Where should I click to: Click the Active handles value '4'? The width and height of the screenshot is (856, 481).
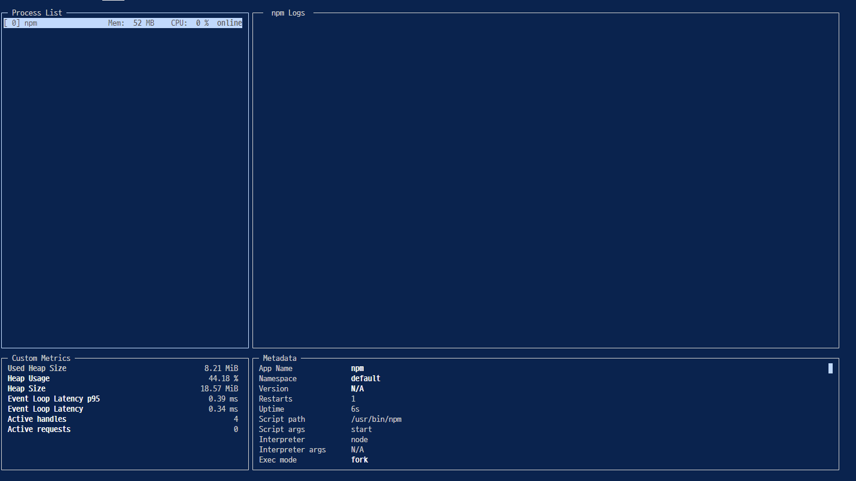tap(236, 419)
